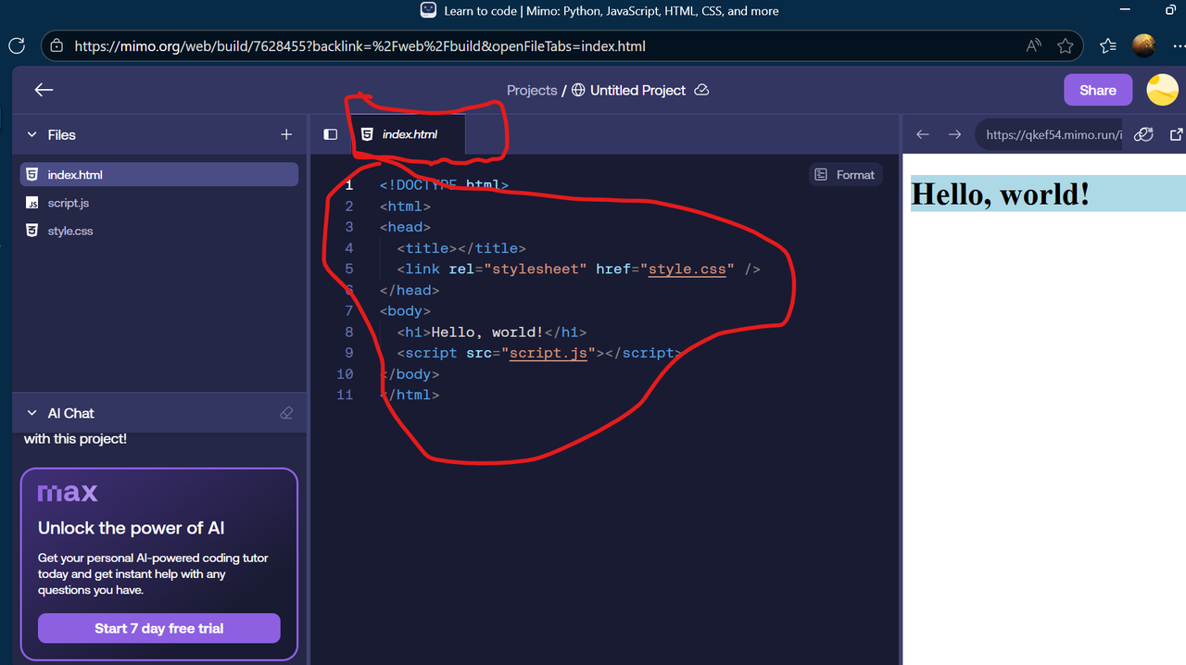Select the index.html editor tab
1186x665 pixels.
[x=408, y=134]
